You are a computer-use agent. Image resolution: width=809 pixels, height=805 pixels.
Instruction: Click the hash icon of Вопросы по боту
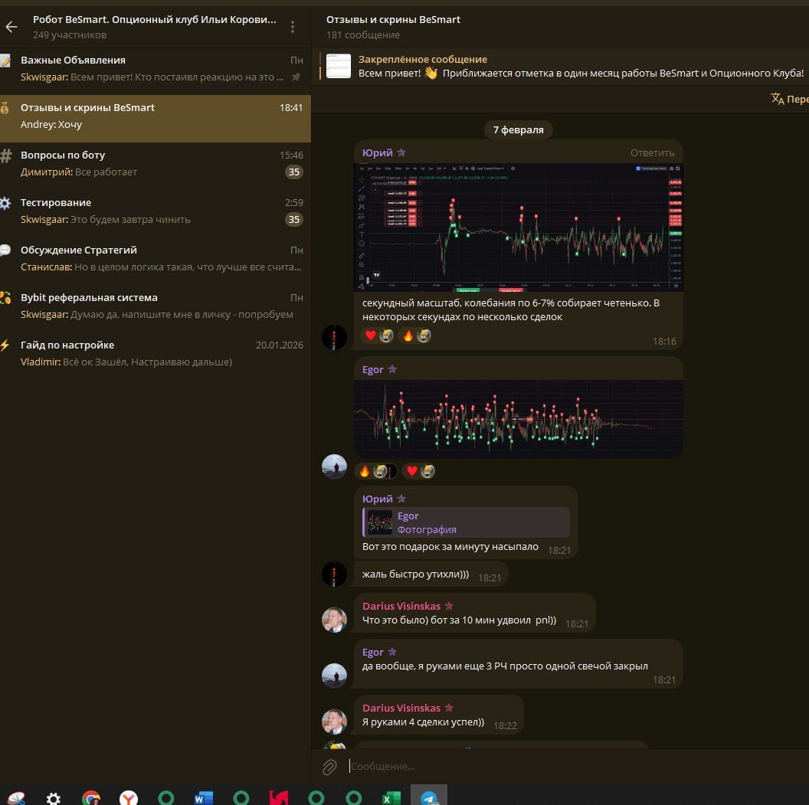tap(5, 155)
